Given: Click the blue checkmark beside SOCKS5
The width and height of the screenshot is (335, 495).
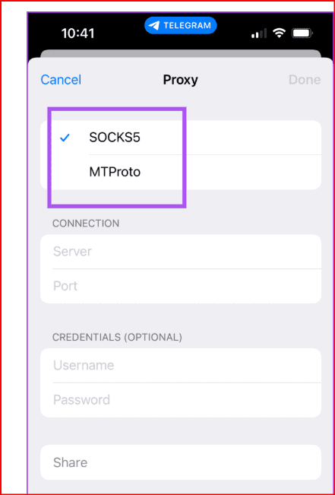Looking at the screenshot, I should pos(65,138).
